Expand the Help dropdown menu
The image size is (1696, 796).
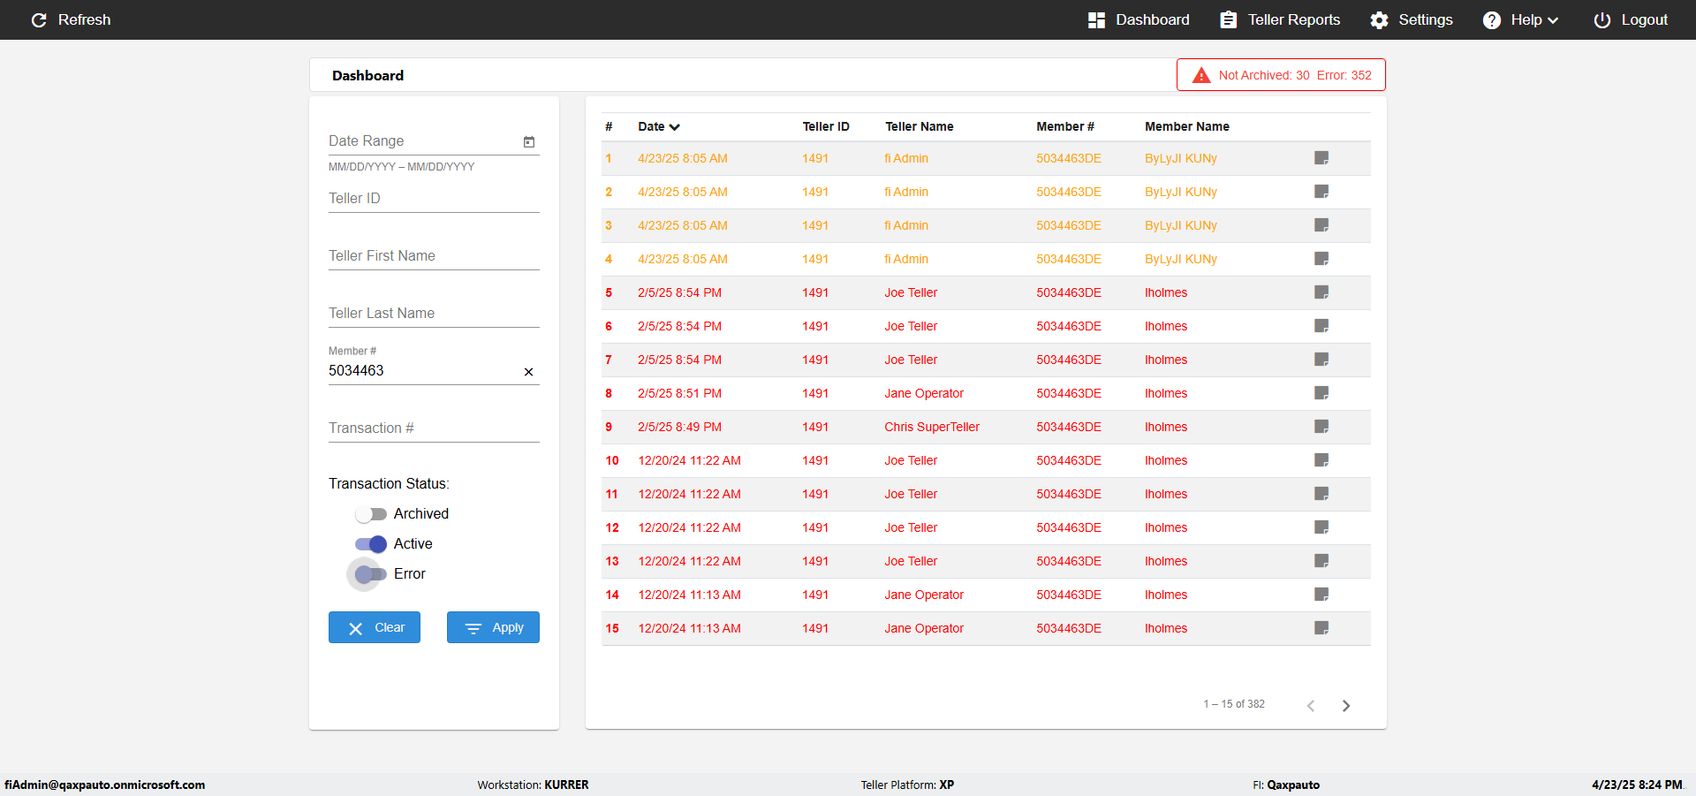[1520, 19]
